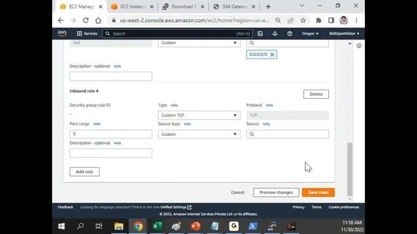Viewport: 417px width, 234px height.
Task: Click the browser address bar URL
Action: point(194,20)
